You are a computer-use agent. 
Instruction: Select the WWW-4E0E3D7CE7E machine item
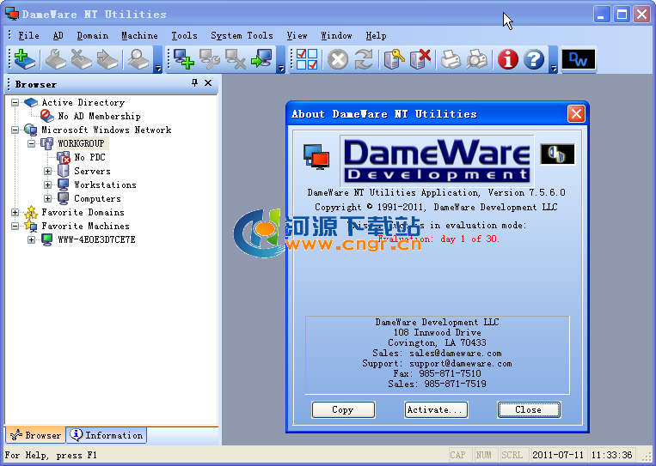(x=96, y=240)
